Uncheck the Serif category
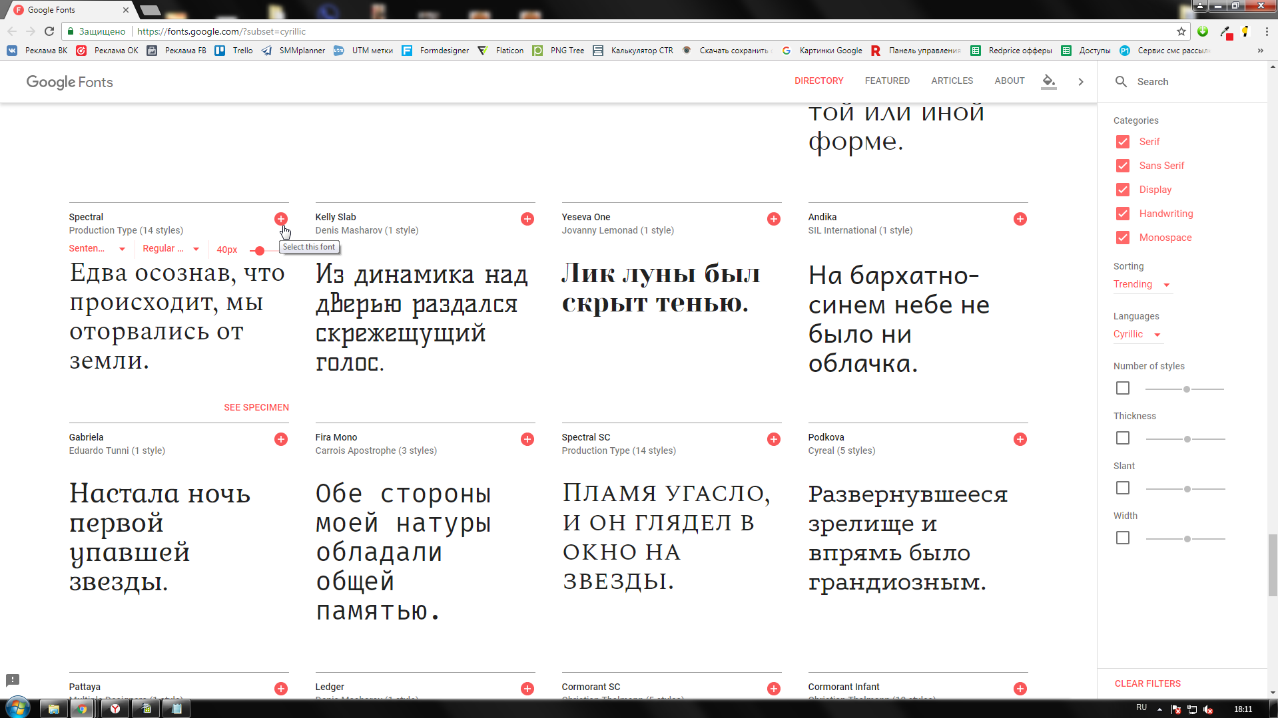Viewport: 1278px width, 718px height. pyautogui.click(x=1123, y=142)
